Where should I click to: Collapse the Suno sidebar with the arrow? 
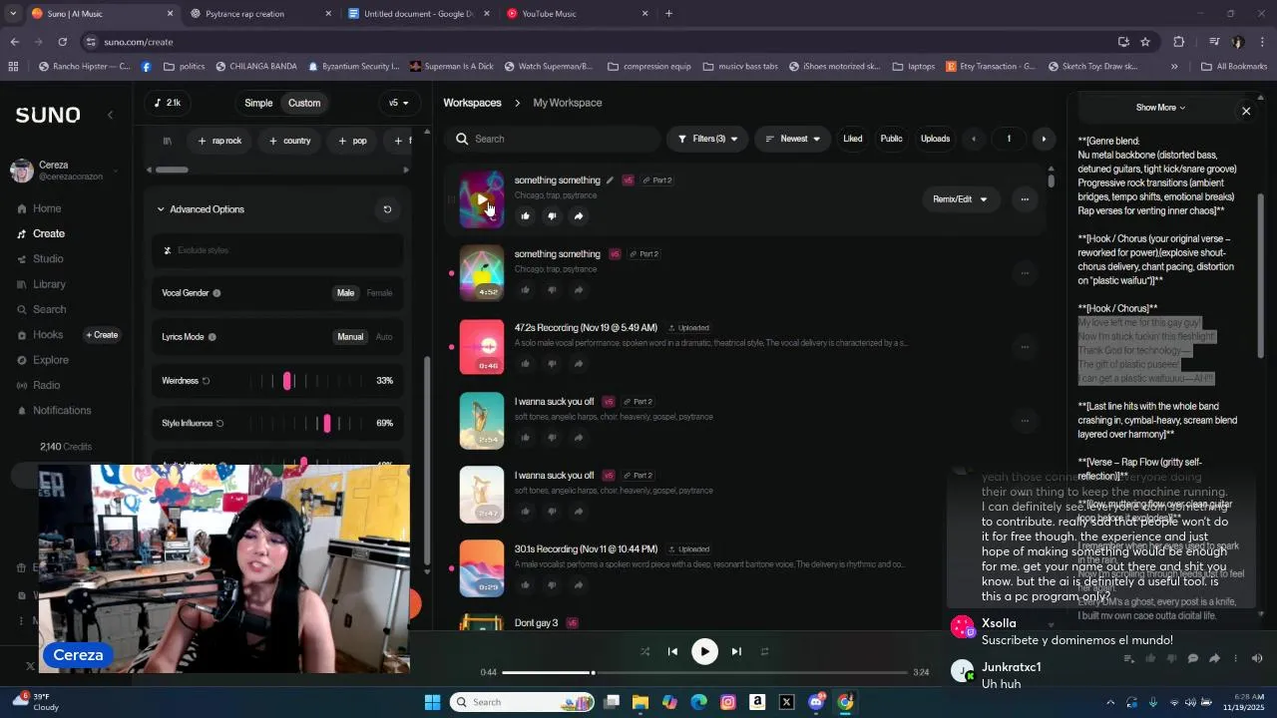pyautogui.click(x=110, y=115)
